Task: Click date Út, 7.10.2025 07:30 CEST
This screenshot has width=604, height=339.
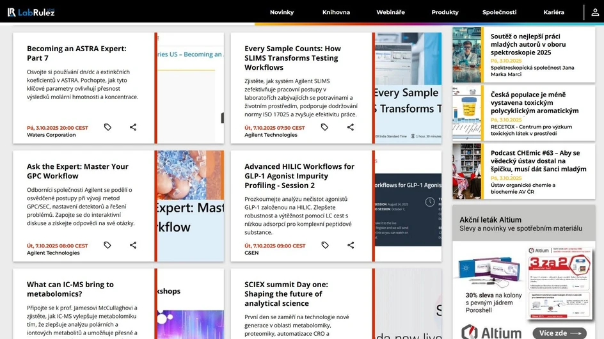Action: pos(274,127)
